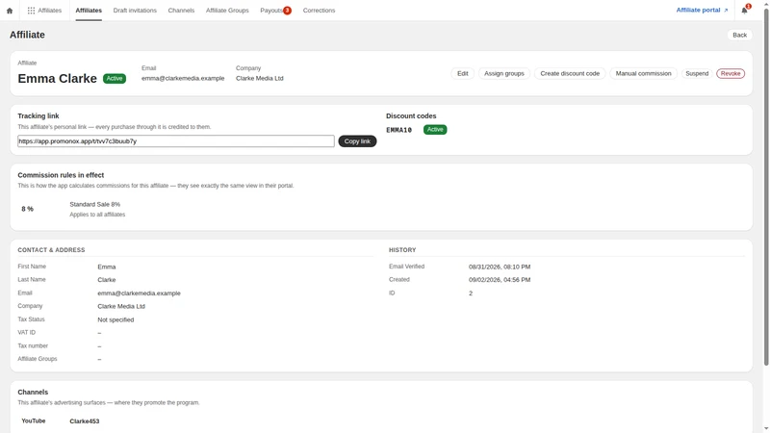Click the Standard Sale 8% rule
The height and width of the screenshot is (433, 770).
point(94,204)
